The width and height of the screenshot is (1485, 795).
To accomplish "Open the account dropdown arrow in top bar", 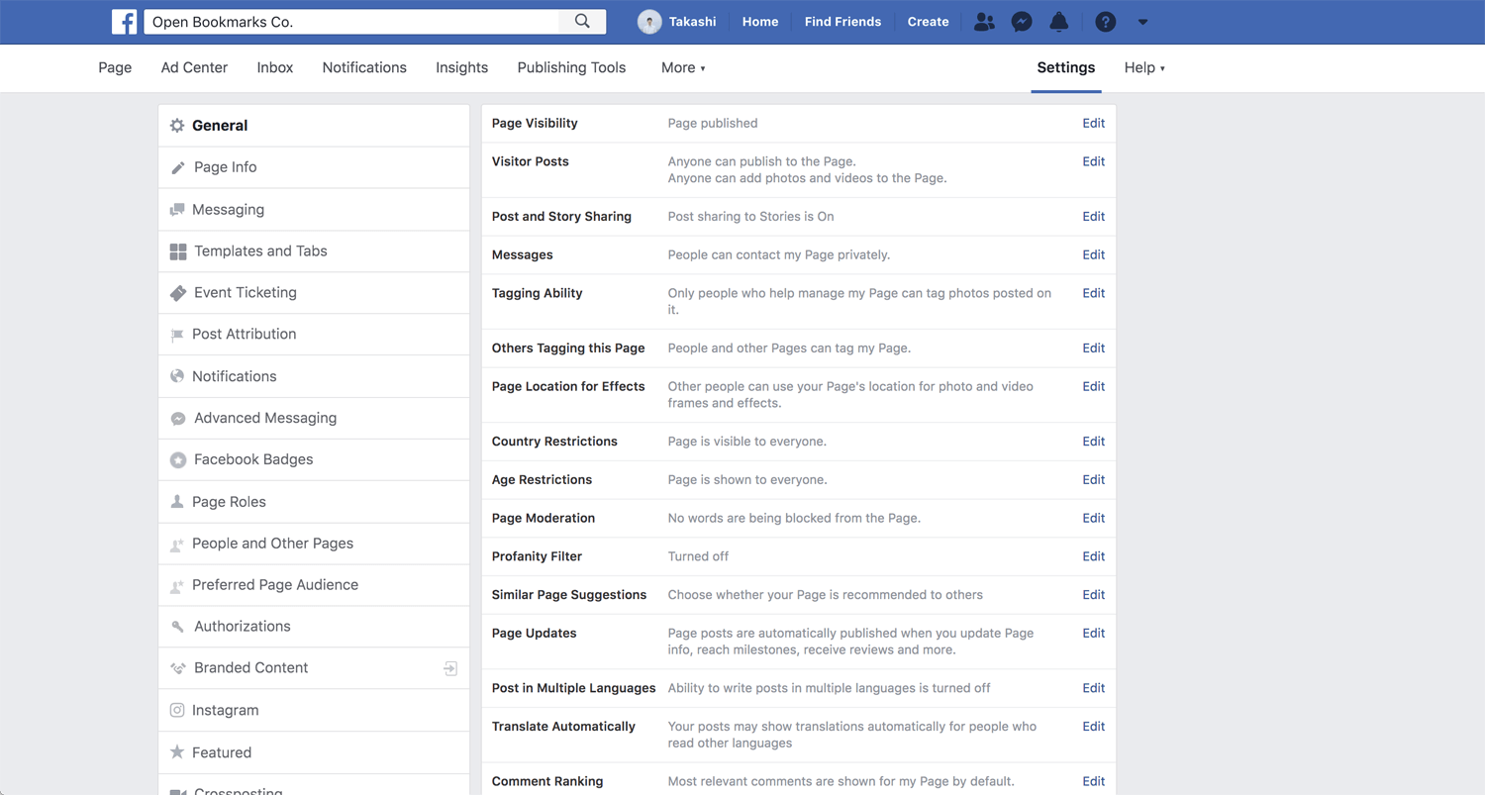I will pos(1143,22).
